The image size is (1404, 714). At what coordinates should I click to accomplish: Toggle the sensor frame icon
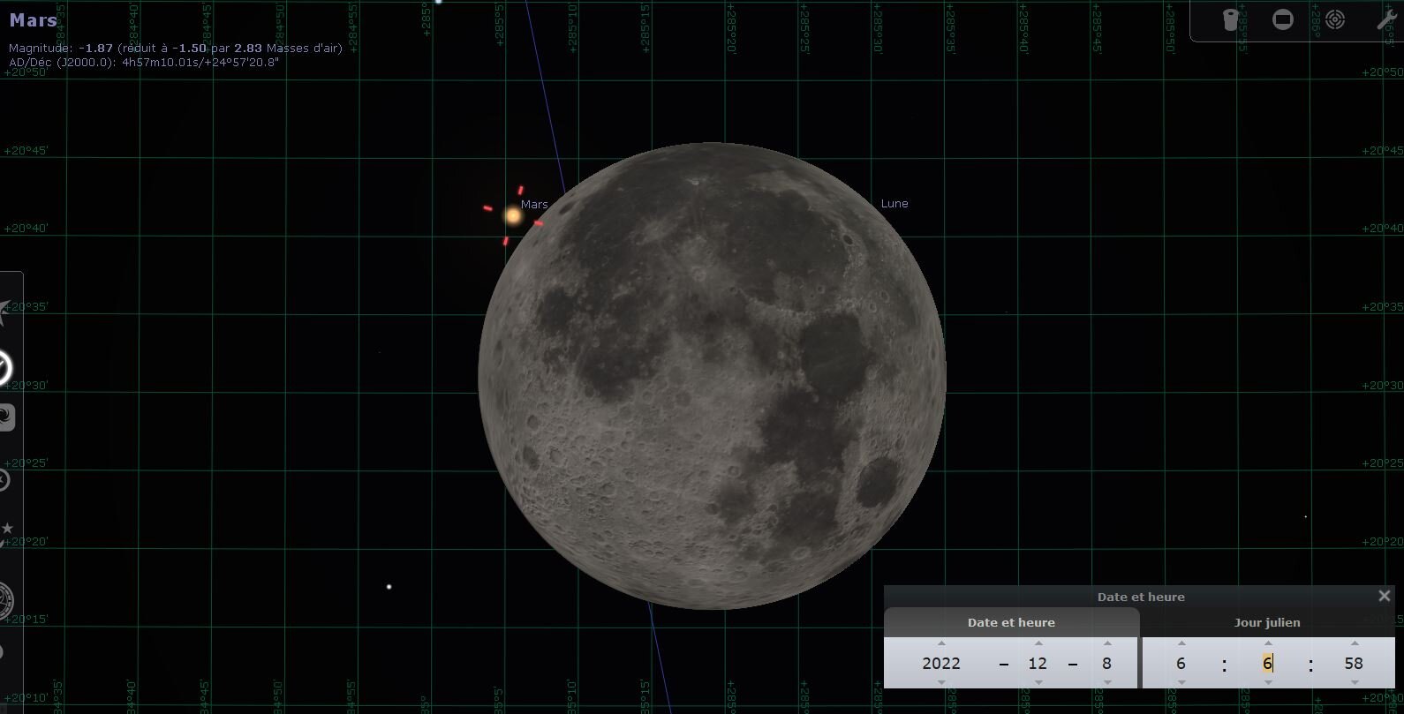[1283, 19]
